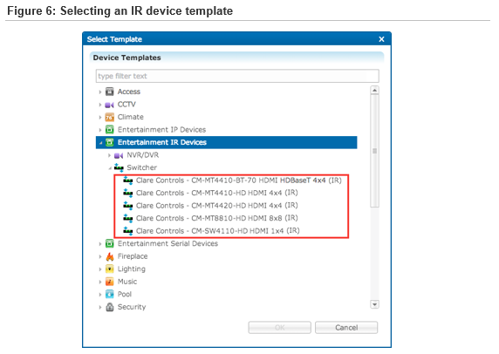Screen dimensions: 499x354
Task: Collapse the Entertainment IR Devices node
Action: tap(100, 143)
